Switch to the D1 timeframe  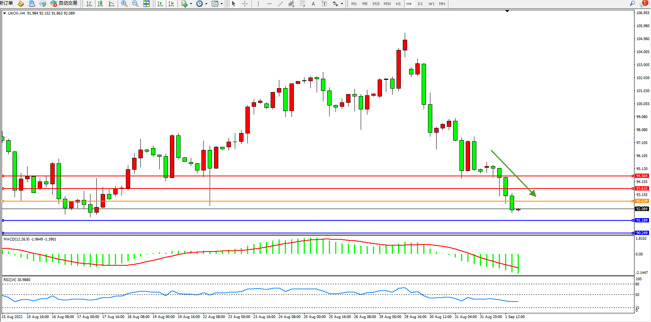pyautogui.click(x=420, y=4)
